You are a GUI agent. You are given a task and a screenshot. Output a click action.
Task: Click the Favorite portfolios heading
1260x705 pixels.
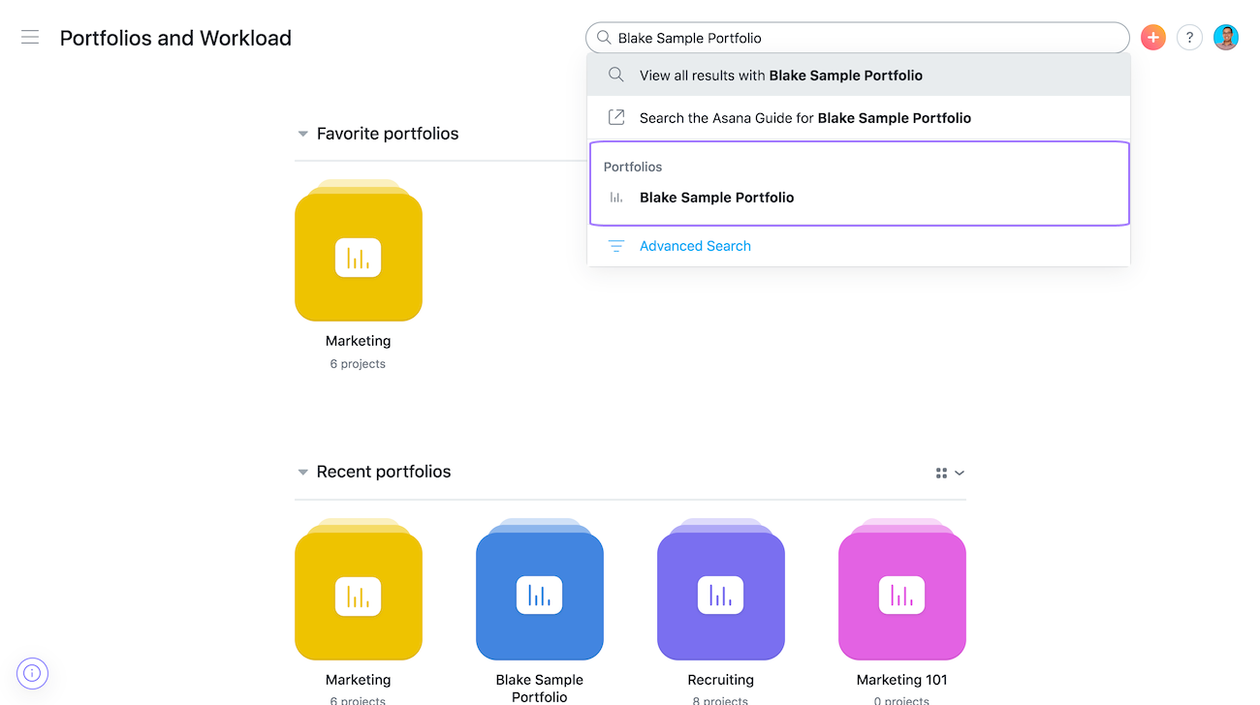point(388,134)
